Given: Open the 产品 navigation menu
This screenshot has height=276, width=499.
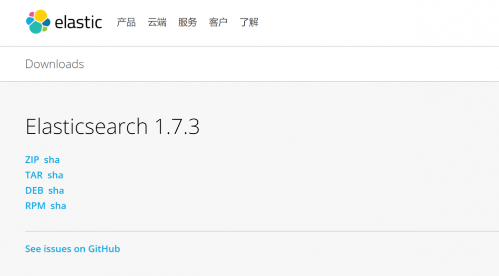Looking at the screenshot, I should pyautogui.click(x=126, y=22).
